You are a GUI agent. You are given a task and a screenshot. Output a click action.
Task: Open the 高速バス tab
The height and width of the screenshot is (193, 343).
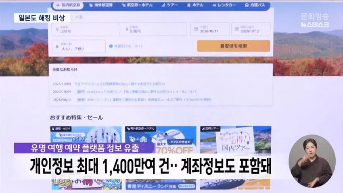255,5
